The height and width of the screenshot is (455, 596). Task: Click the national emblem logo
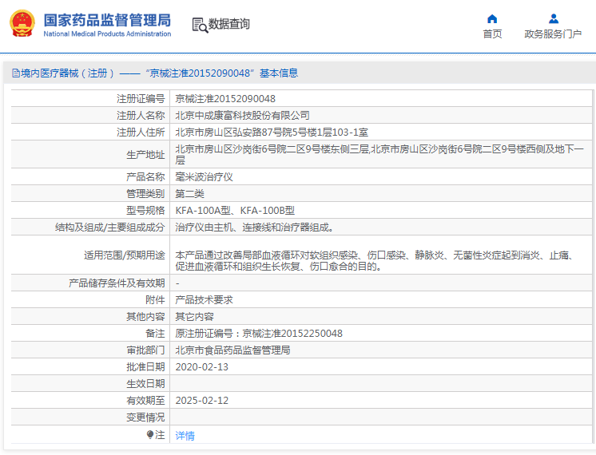(22, 23)
